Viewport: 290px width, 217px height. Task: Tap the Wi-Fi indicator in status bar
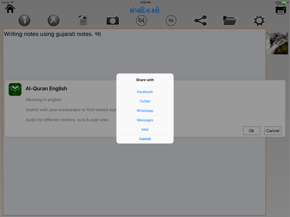[12, 2]
